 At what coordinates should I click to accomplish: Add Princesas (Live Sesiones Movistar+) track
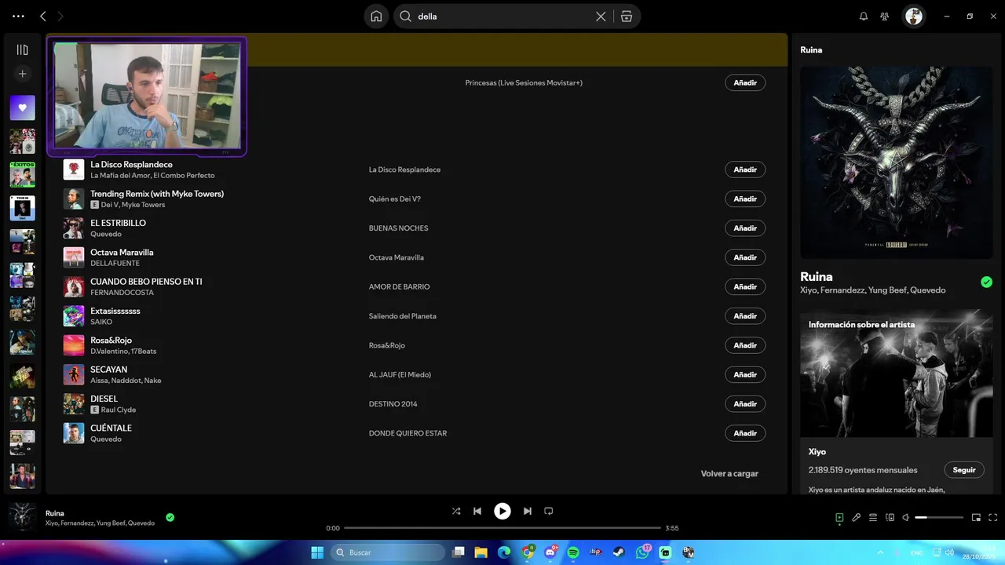pyautogui.click(x=745, y=82)
